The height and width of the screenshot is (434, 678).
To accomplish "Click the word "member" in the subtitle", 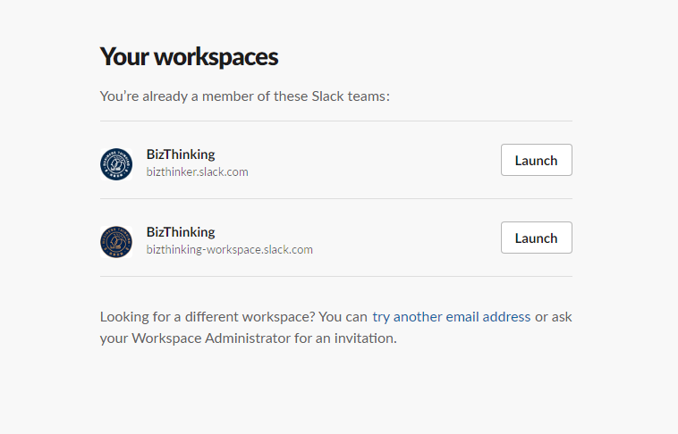I will pyautogui.click(x=228, y=96).
